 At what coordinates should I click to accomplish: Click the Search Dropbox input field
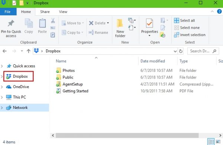pyautogui.click(x=203, y=51)
